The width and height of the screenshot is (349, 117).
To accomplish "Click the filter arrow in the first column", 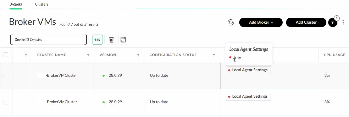I will pyautogui.click(x=26, y=55).
